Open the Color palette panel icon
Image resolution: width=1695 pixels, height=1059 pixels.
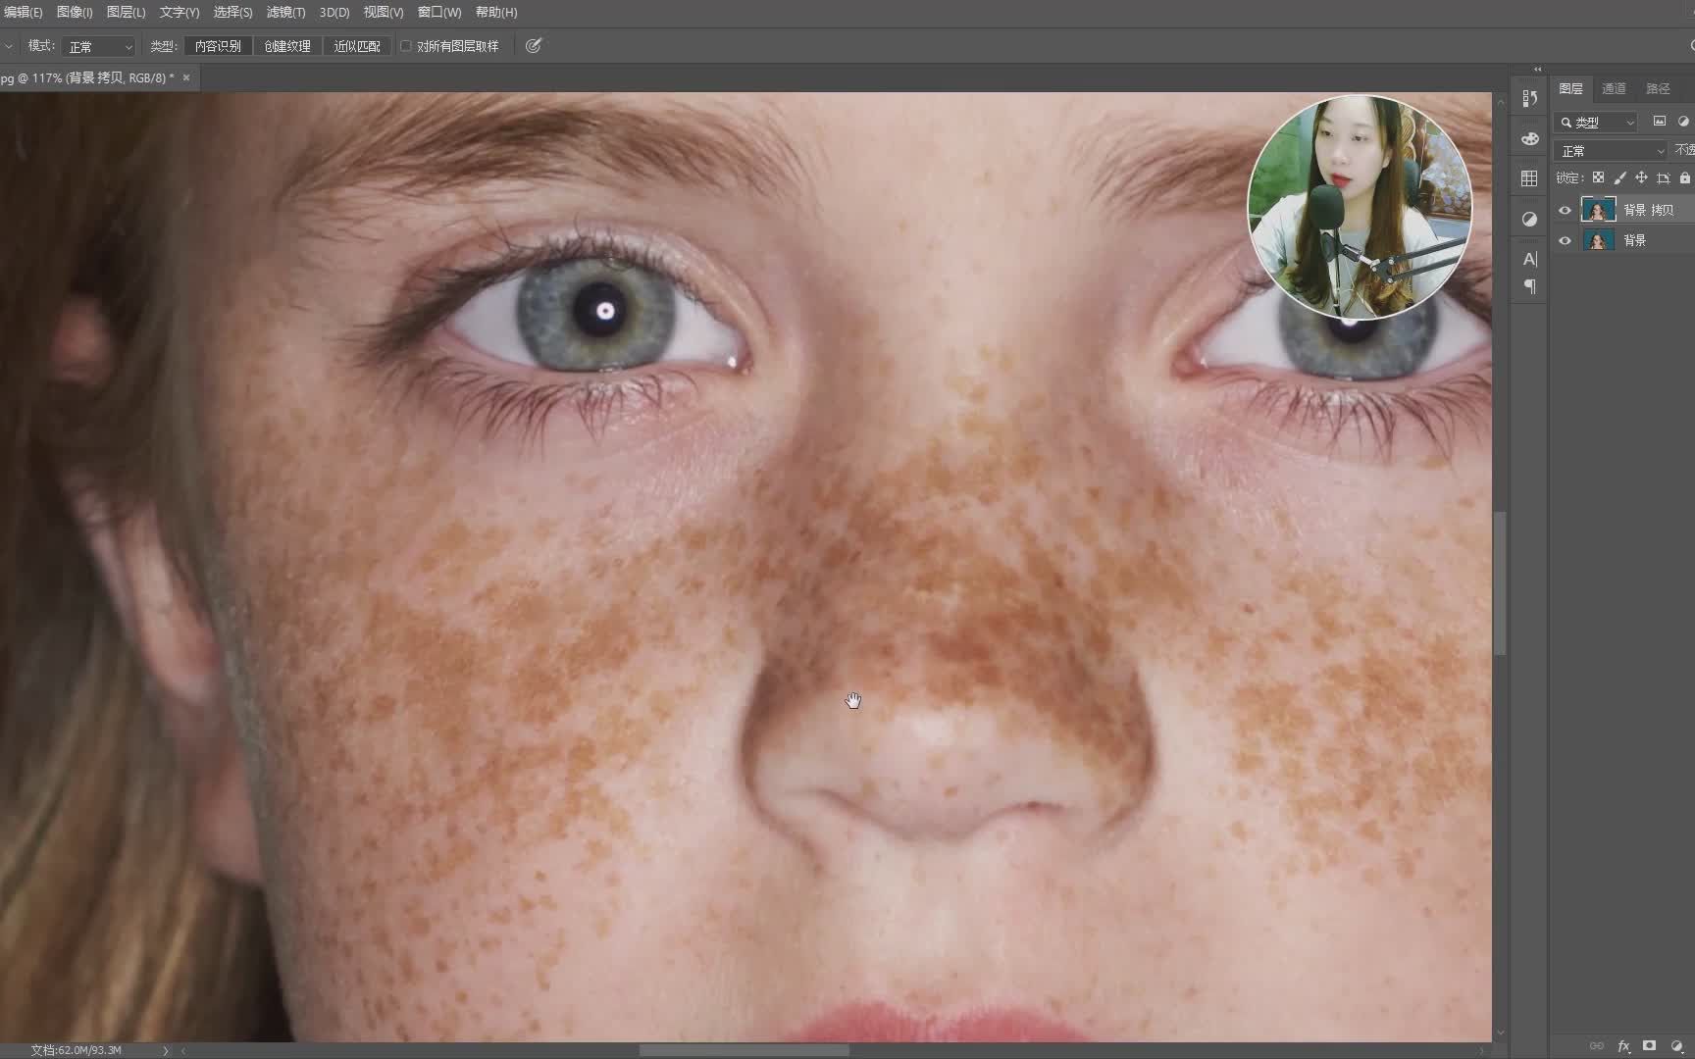point(1529,138)
